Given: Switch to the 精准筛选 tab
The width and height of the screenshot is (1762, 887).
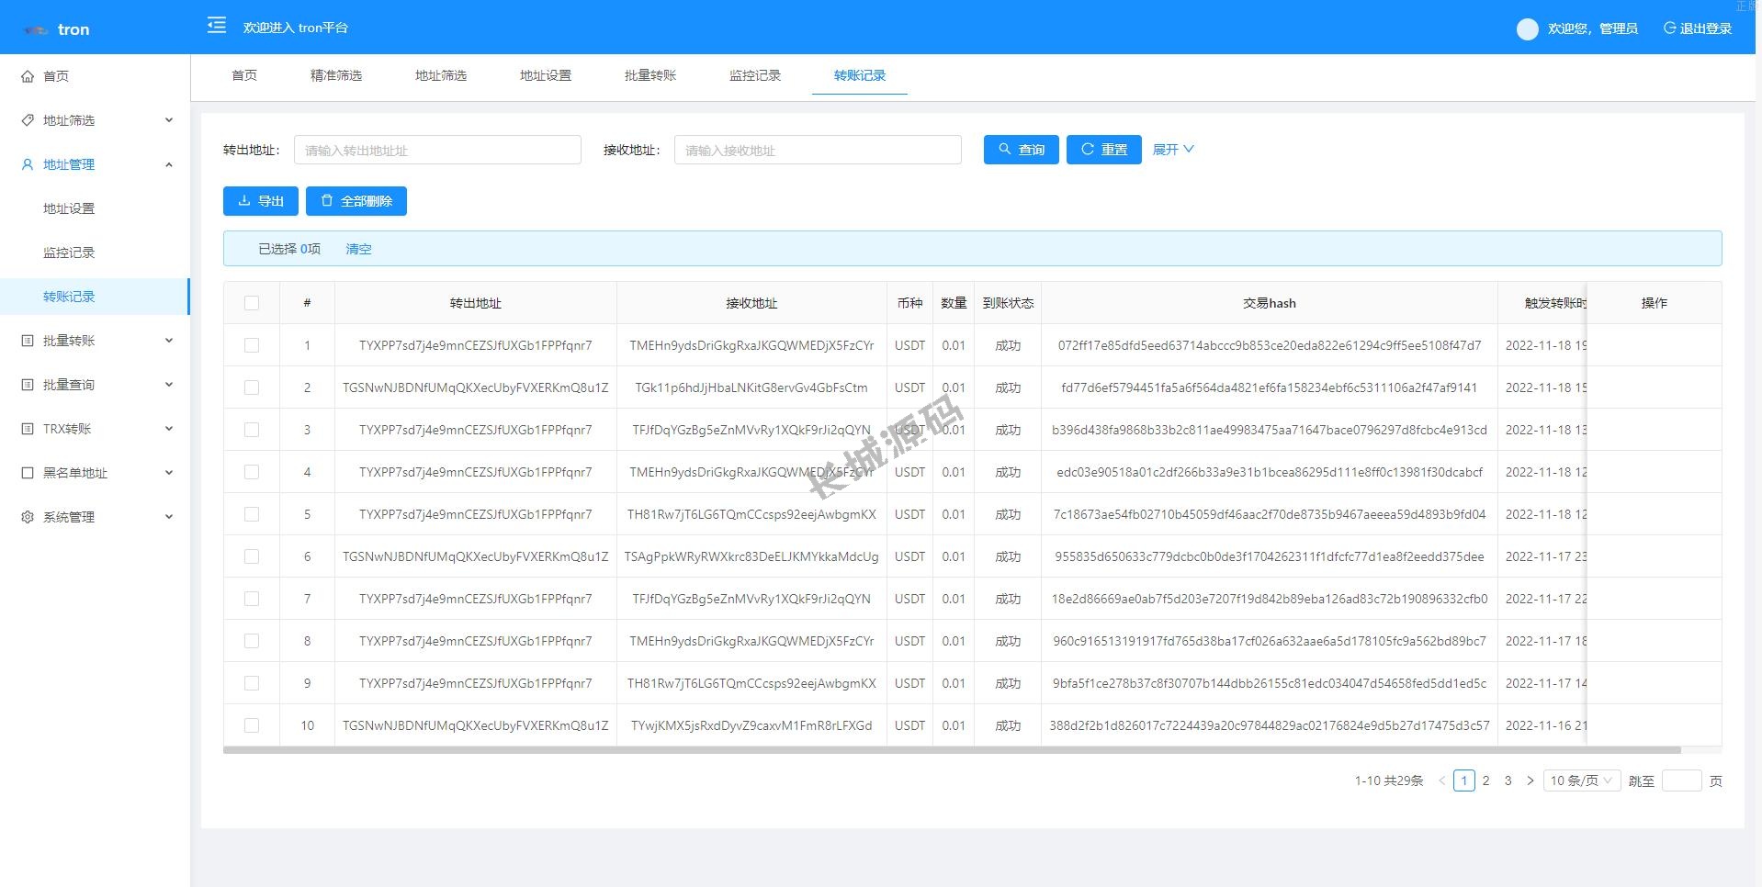Looking at the screenshot, I should [x=336, y=75].
